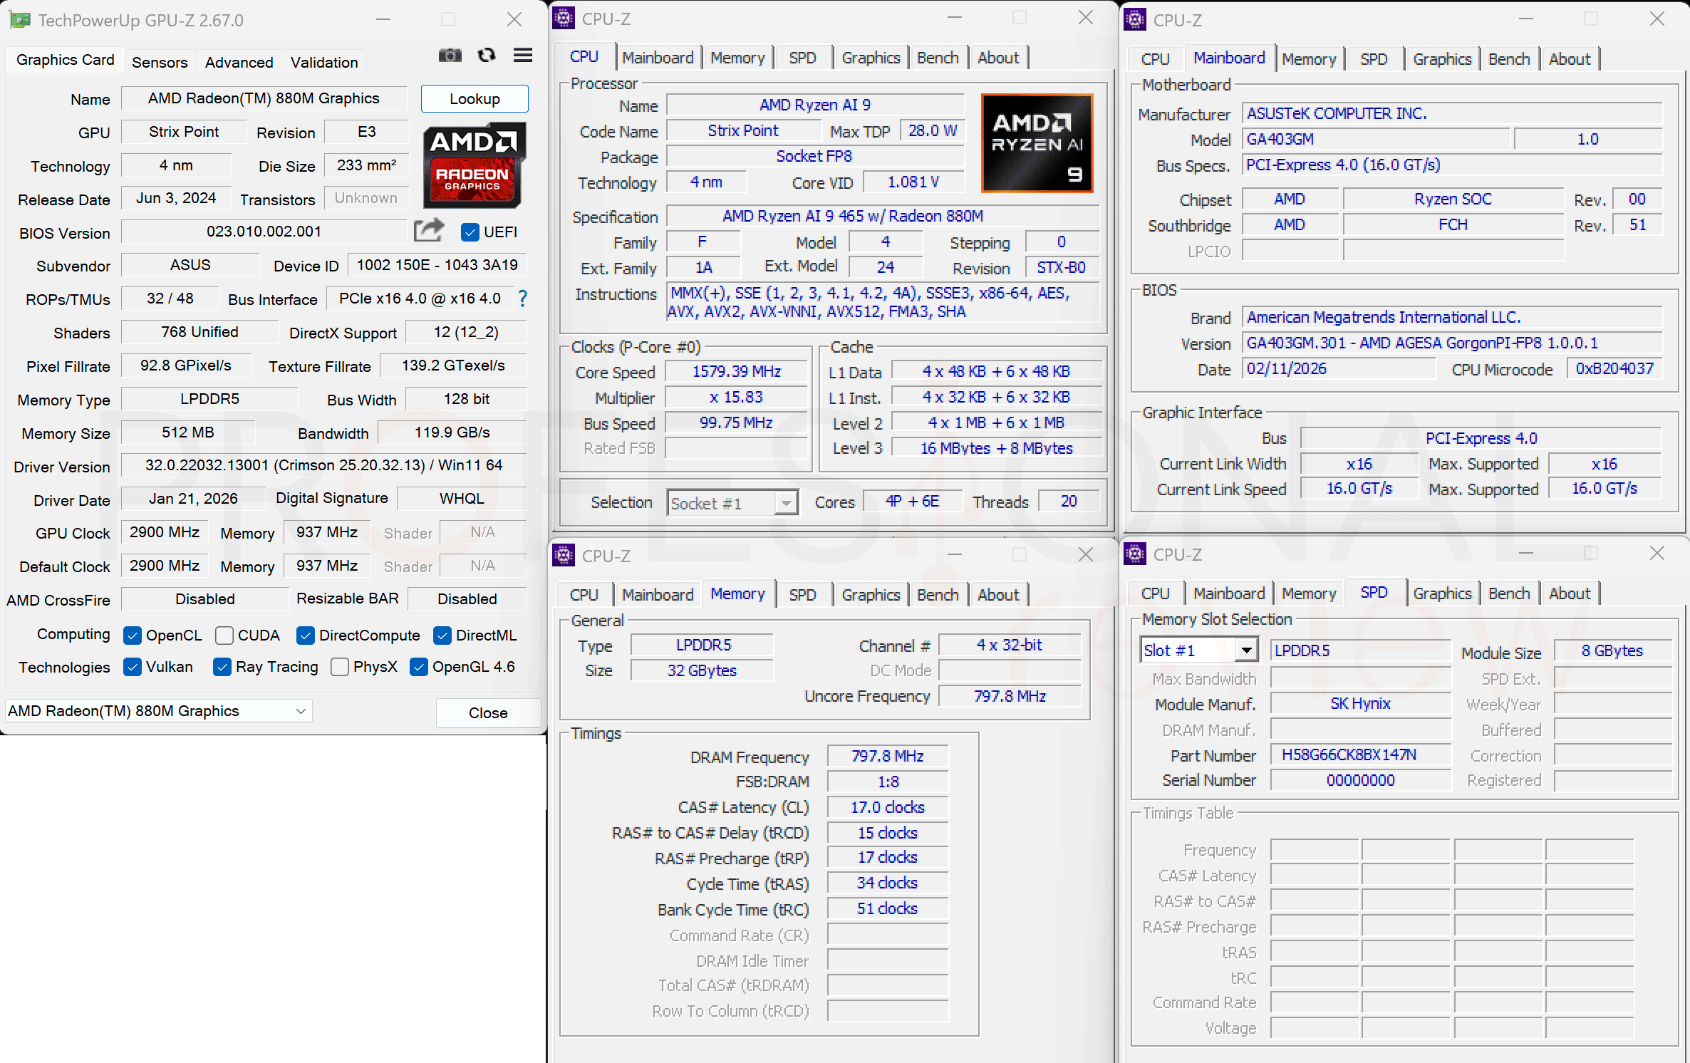Click the Max TDP value 28.0 W
The image size is (1690, 1063).
pyautogui.click(x=933, y=131)
